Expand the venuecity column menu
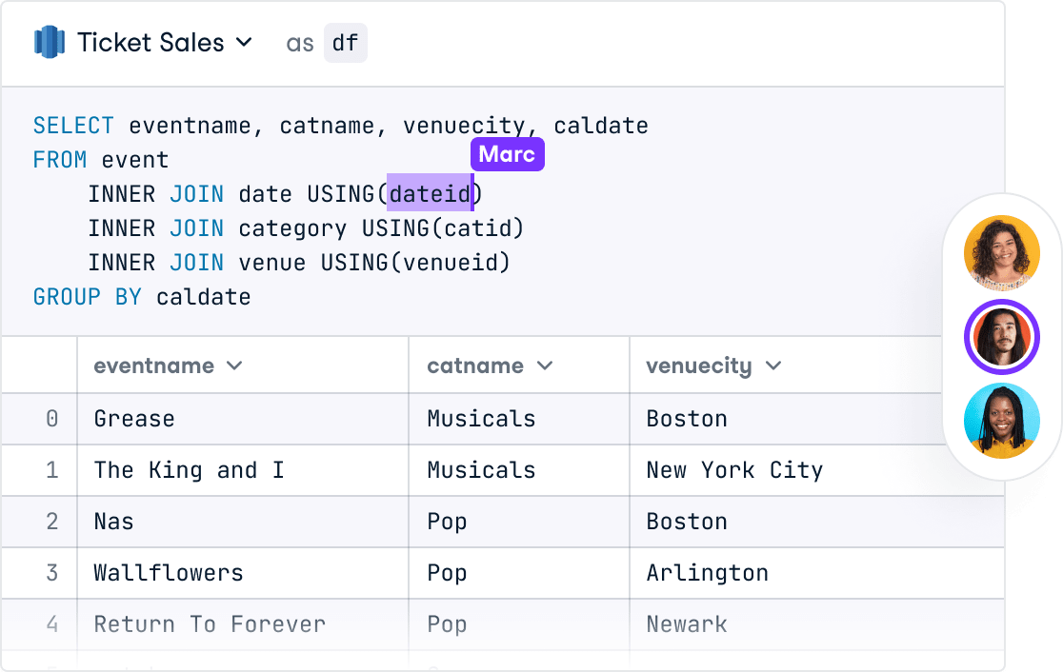The width and height of the screenshot is (1063, 672). coord(772,366)
